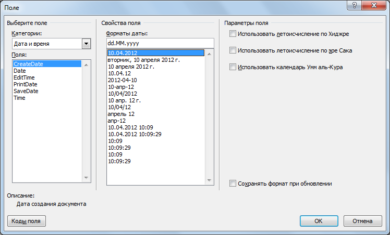Image resolution: width=390 pixels, height=235 pixels.
Task: Select the Time field
Action: (x=47, y=98)
